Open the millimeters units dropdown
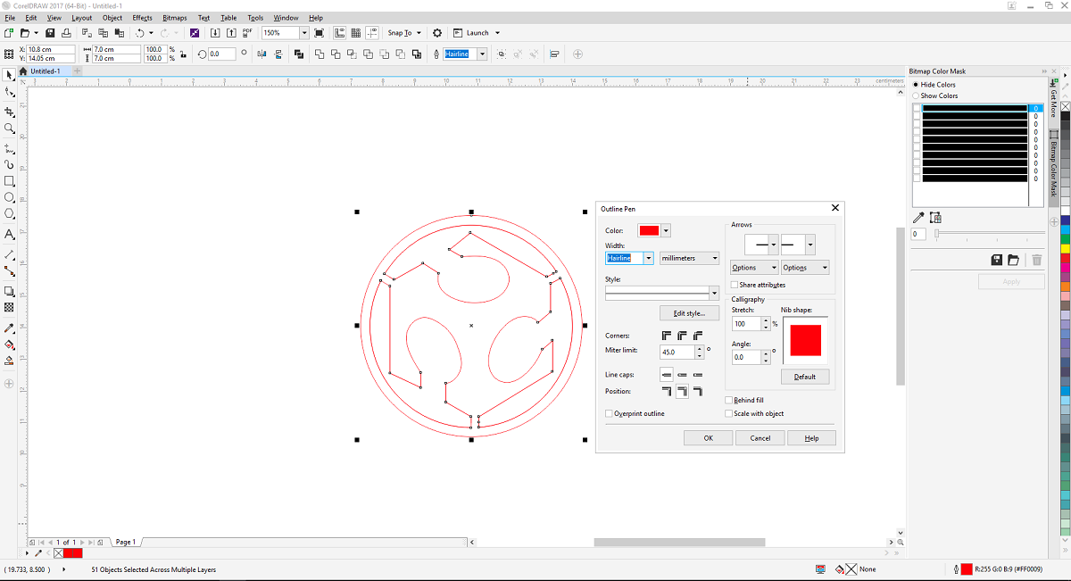Screen dimensions: 1071x581 tap(689, 258)
